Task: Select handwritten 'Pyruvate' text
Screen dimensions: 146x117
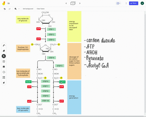Action: click(95, 58)
